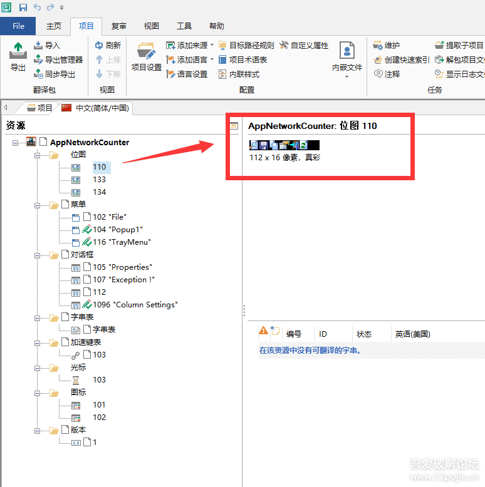
Task: Open the File menu
Action: coord(18,26)
